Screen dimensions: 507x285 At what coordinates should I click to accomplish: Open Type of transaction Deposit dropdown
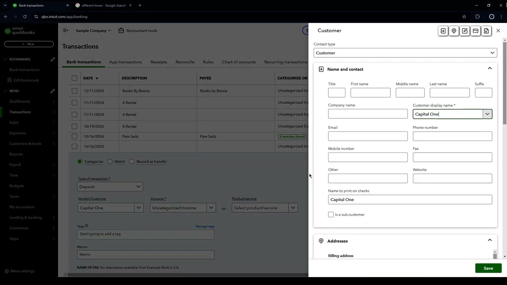(x=110, y=187)
